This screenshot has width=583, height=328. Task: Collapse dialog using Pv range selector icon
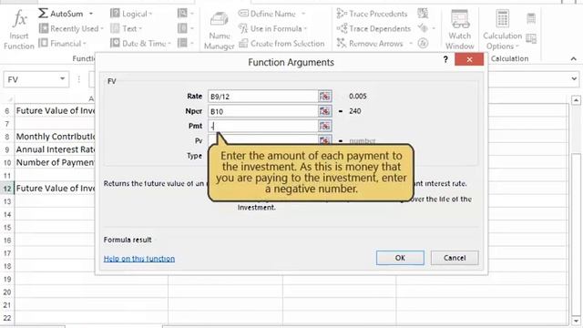[x=324, y=139]
